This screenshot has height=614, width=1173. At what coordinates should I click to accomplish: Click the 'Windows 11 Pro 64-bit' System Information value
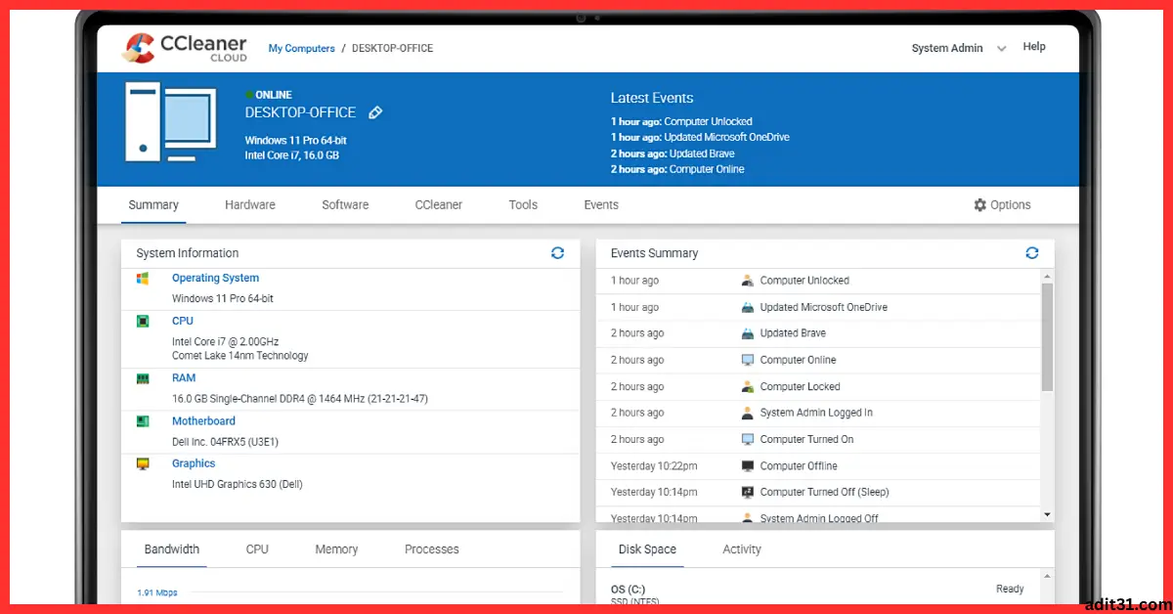click(x=223, y=299)
